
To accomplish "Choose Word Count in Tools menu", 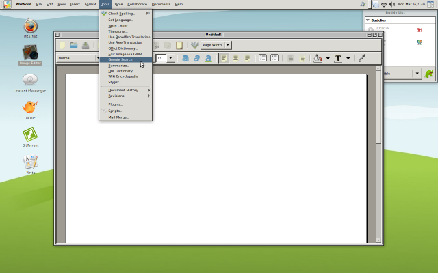I will tap(126, 26).
